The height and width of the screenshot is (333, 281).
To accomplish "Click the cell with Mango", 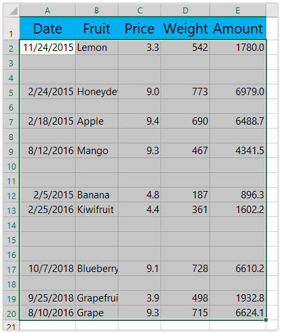I will (96, 151).
